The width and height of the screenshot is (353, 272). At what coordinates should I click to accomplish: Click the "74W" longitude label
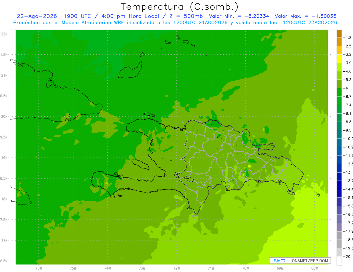(x=108, y=268)
